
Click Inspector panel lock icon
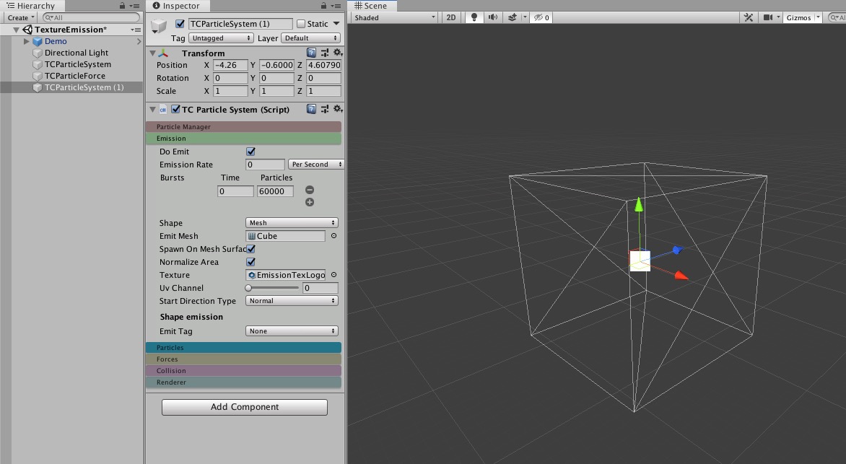pos(323,5)
